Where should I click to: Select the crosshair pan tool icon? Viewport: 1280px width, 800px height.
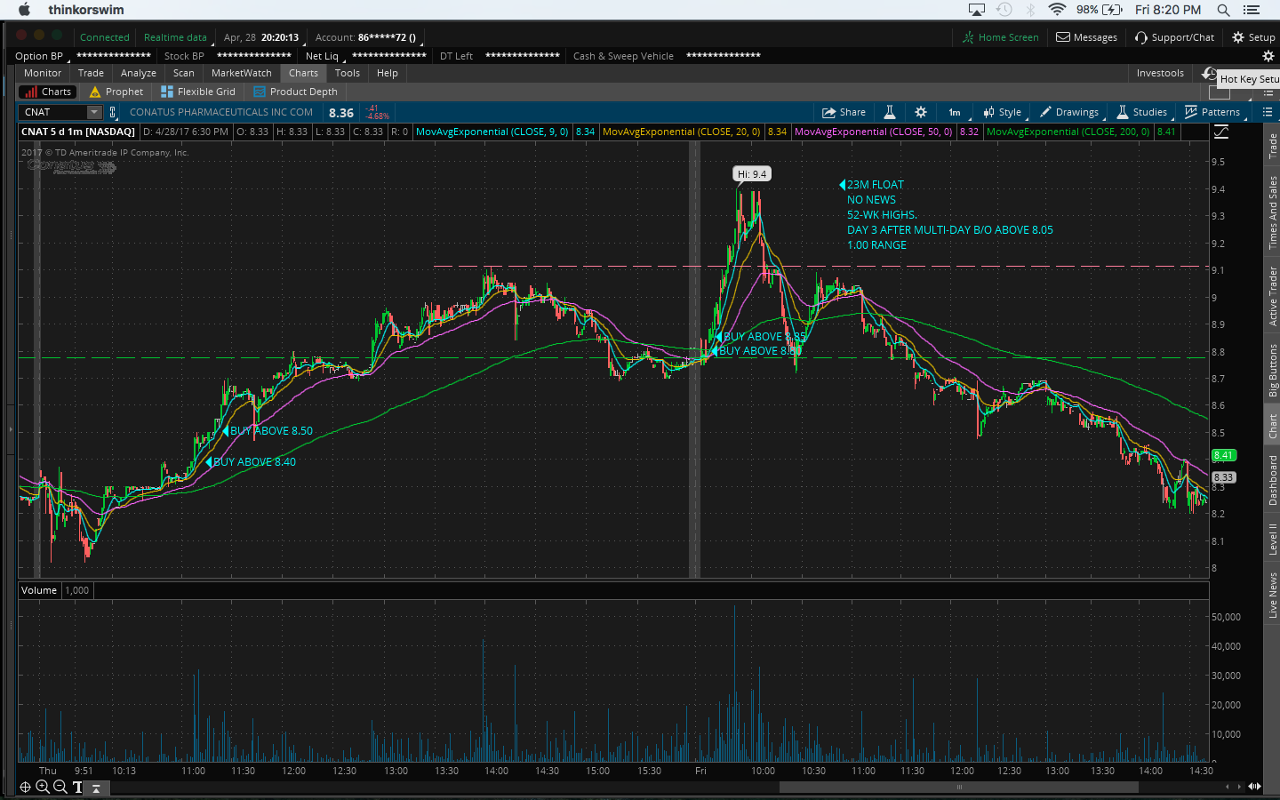[x=25, y=787]
